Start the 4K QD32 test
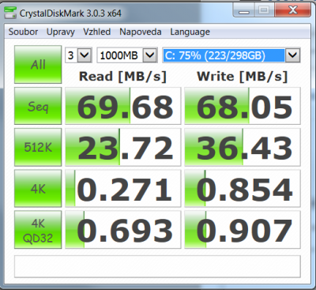 coord(38,230)
